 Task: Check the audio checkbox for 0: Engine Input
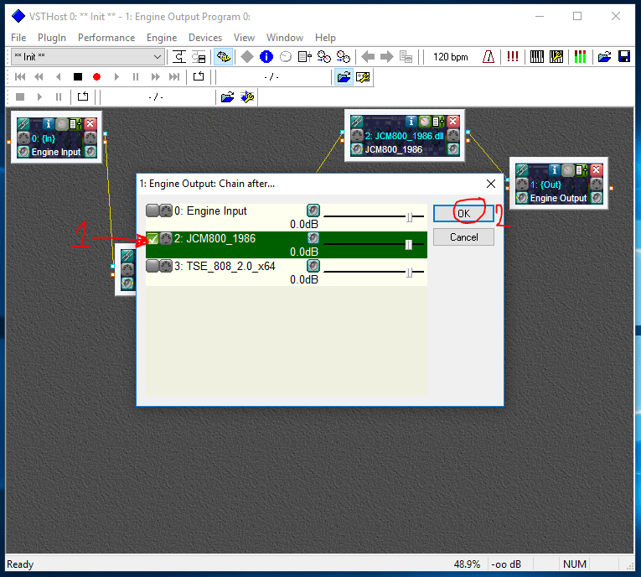152,211
